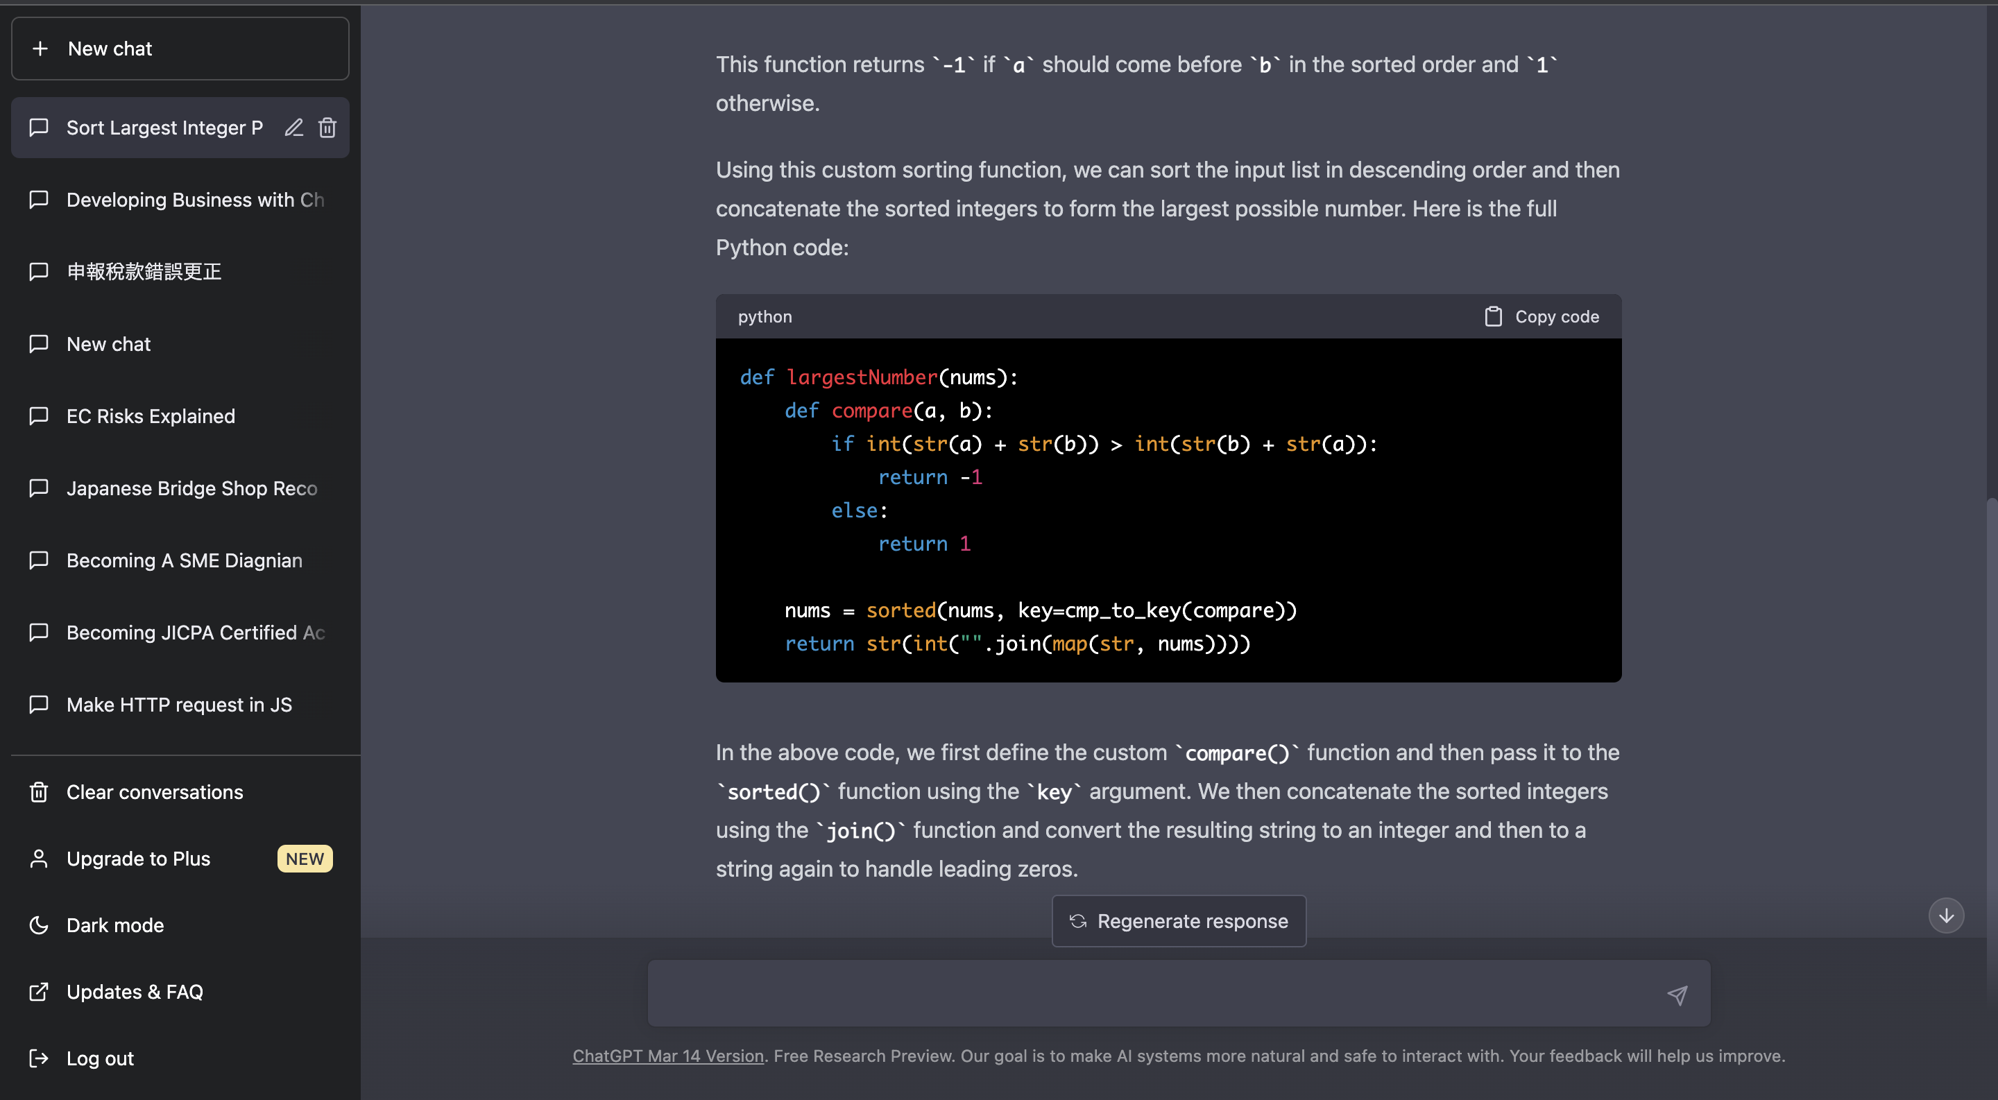Click Upgrade to Plus
Screen dimensions: 1998x1100
point(138,858)
